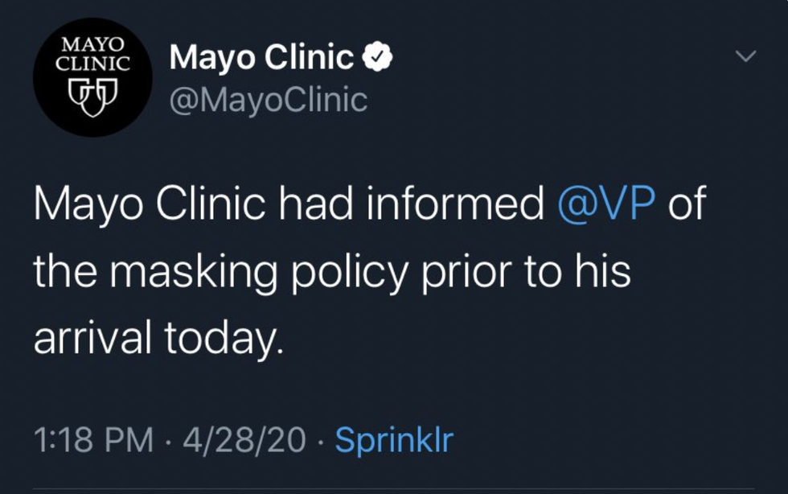Open the Mayo Clinic display name profile
This screenshot has height=494, width=788.
click(x=261, y=58)
